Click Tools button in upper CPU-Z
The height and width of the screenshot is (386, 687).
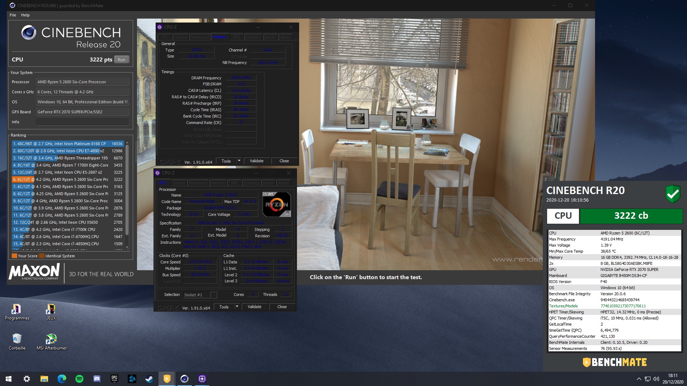click(x=226, y=161)
